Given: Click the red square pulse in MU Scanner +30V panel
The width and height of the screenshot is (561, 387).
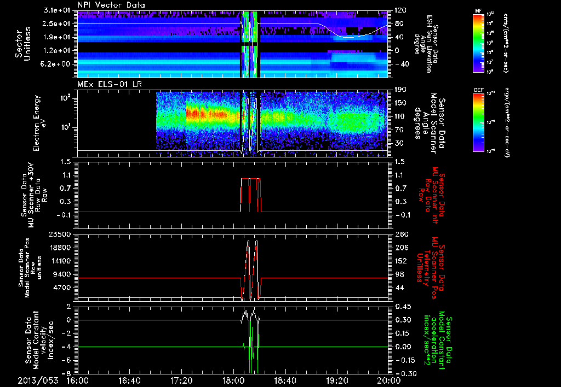Looking at the screenshot, I should pyautogui.click(x=251, y=195).
